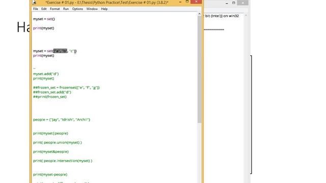The width and height of the screenshot is (326, 183).
Task: Click the first 'print(myset)' line
Action: click(43, 28)
